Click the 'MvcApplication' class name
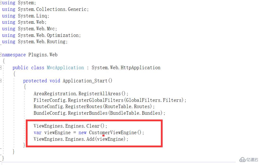This screenshot has height=165, width=261. pyautogui.click(x=65, y=68)
